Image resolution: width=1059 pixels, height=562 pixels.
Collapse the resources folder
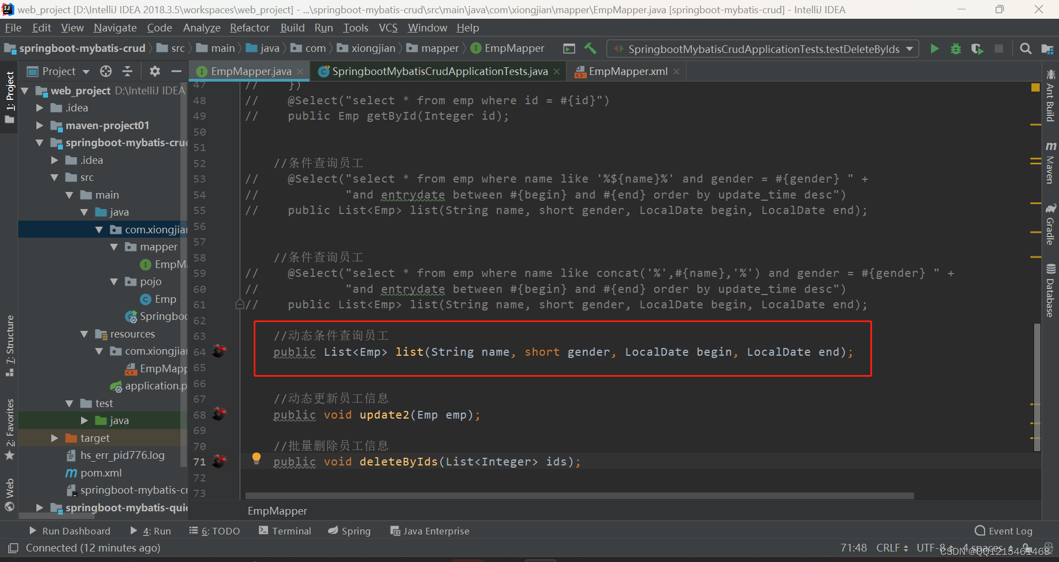coord(84,334)
